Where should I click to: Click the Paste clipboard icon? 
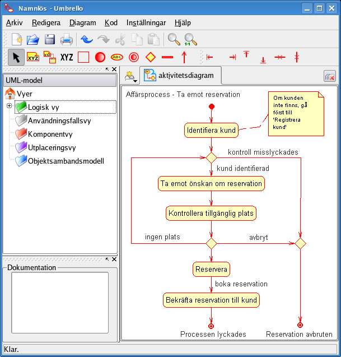click(153, 39)
